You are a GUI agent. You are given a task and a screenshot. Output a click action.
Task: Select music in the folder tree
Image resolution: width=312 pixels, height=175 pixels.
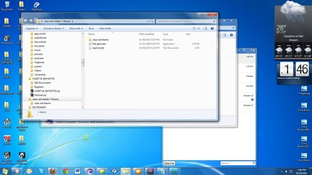click(38, 50)
